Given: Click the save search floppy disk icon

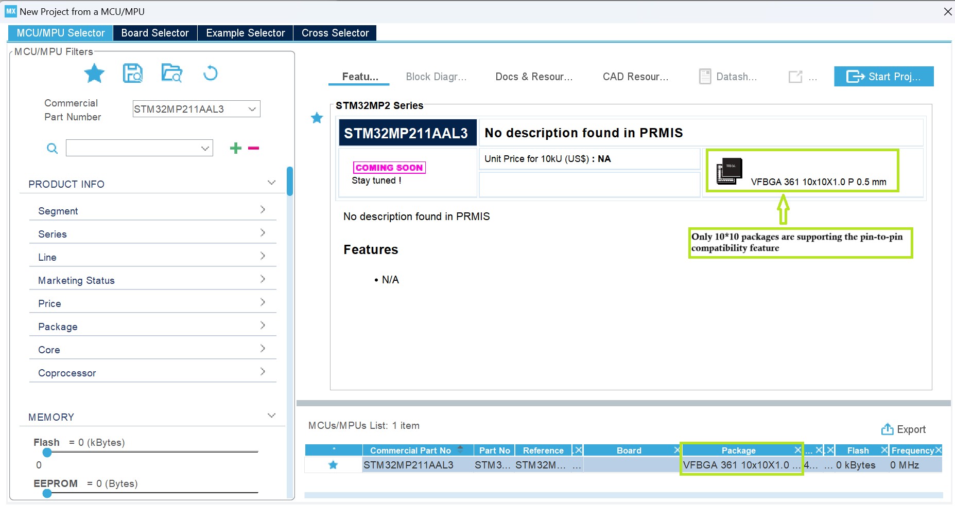Looking at the screenshot, I should click(133, 74).
